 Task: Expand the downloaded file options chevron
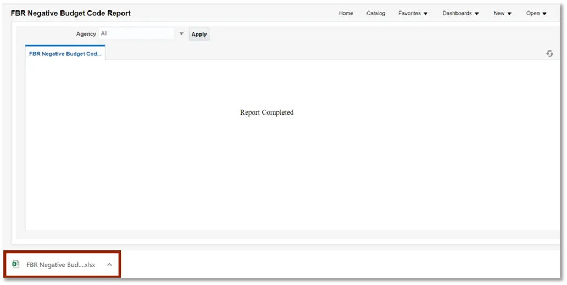pos(109,264)
